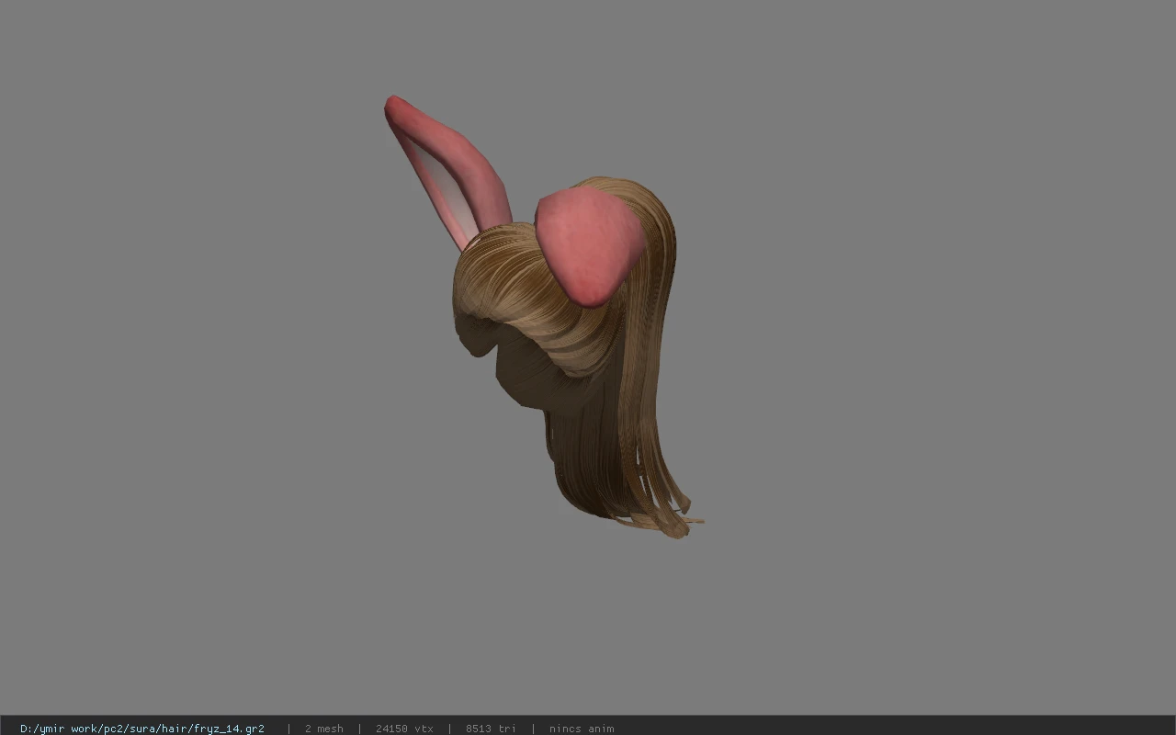
Task: Click the '8513 tri' triangle count
Action: tap(491, 729)
